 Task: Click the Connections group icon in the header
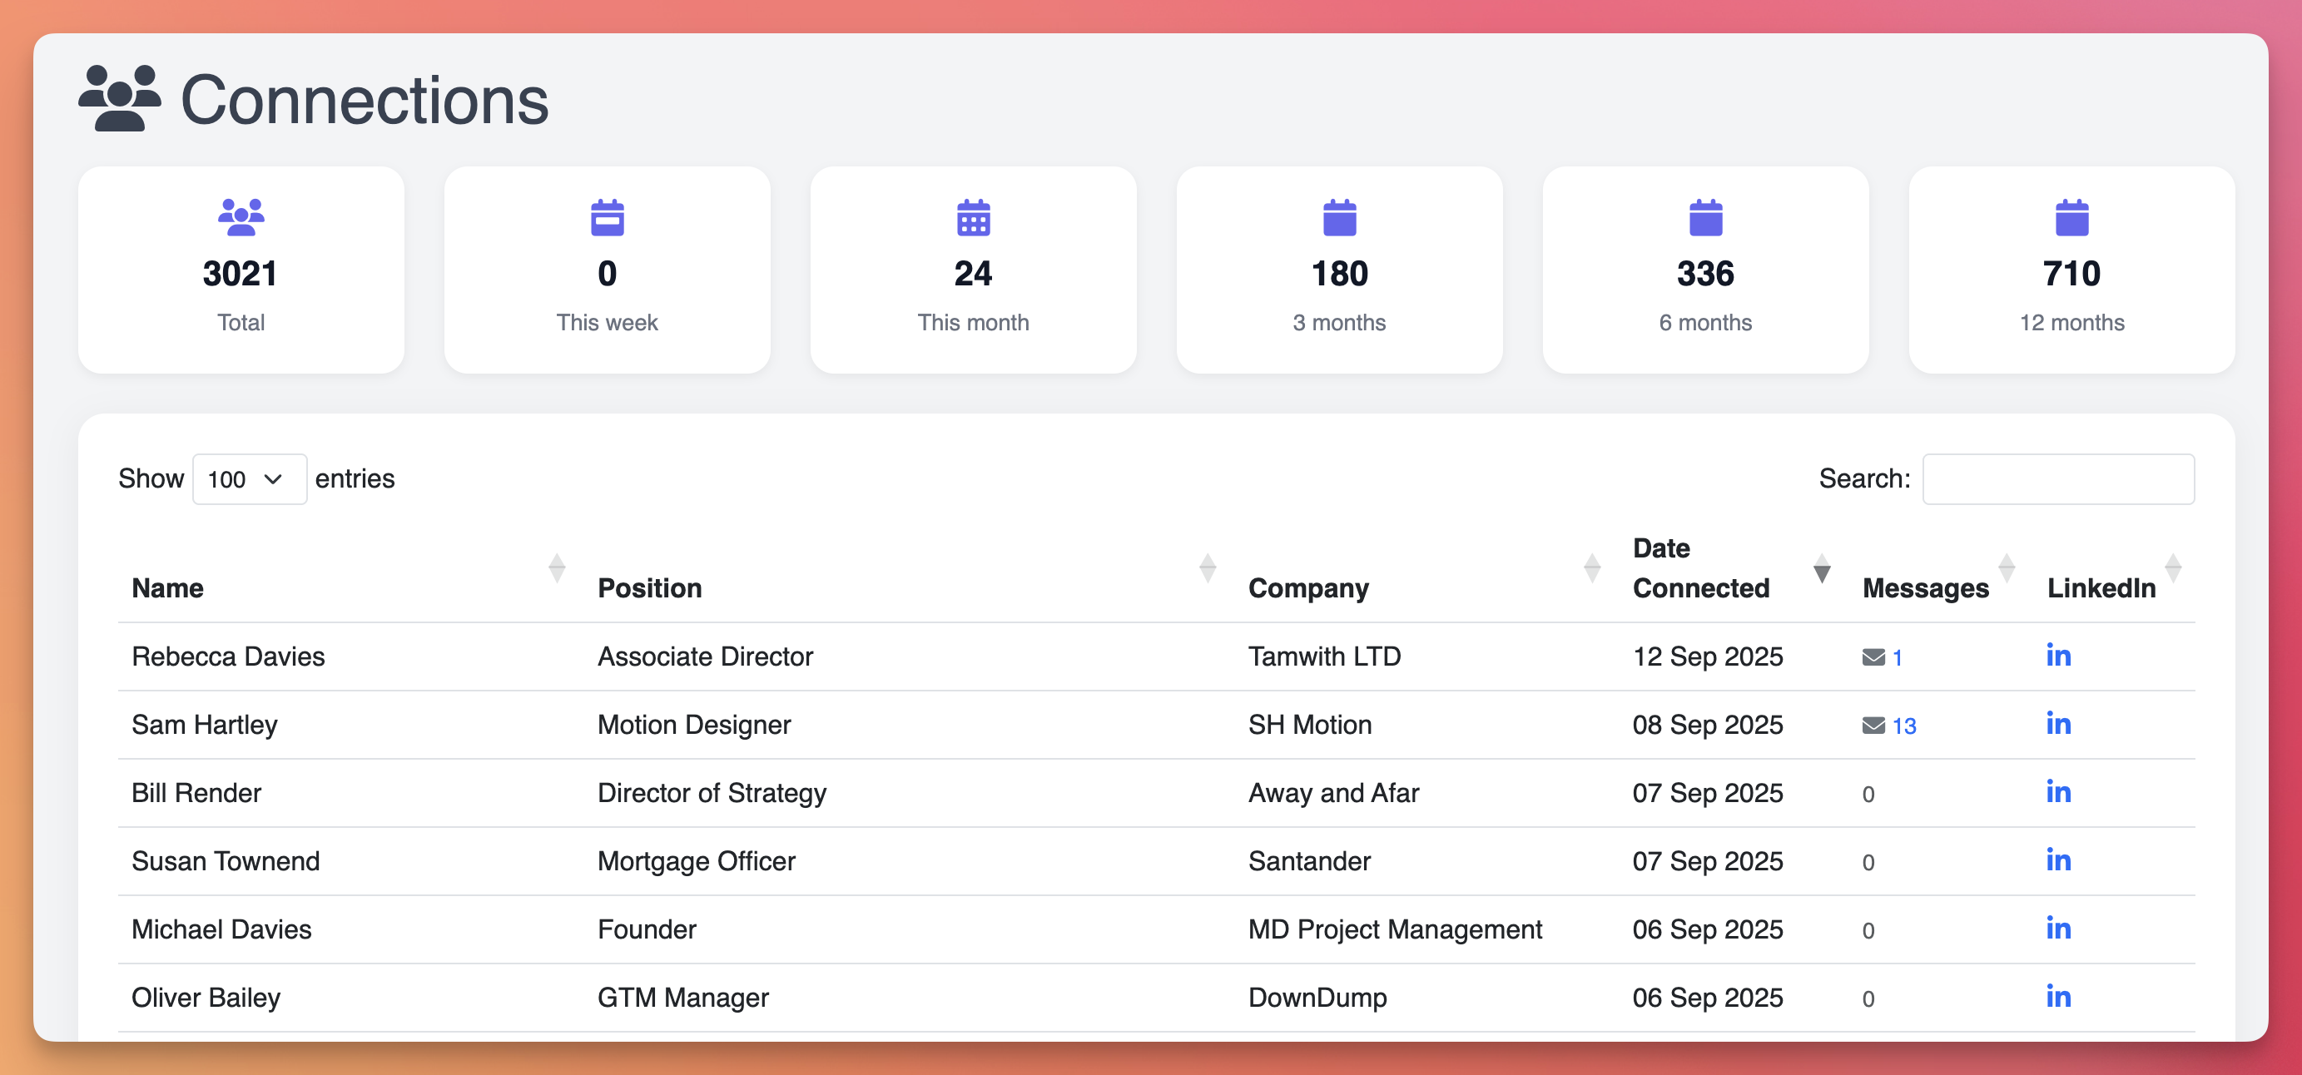click(x=121, y=100)
